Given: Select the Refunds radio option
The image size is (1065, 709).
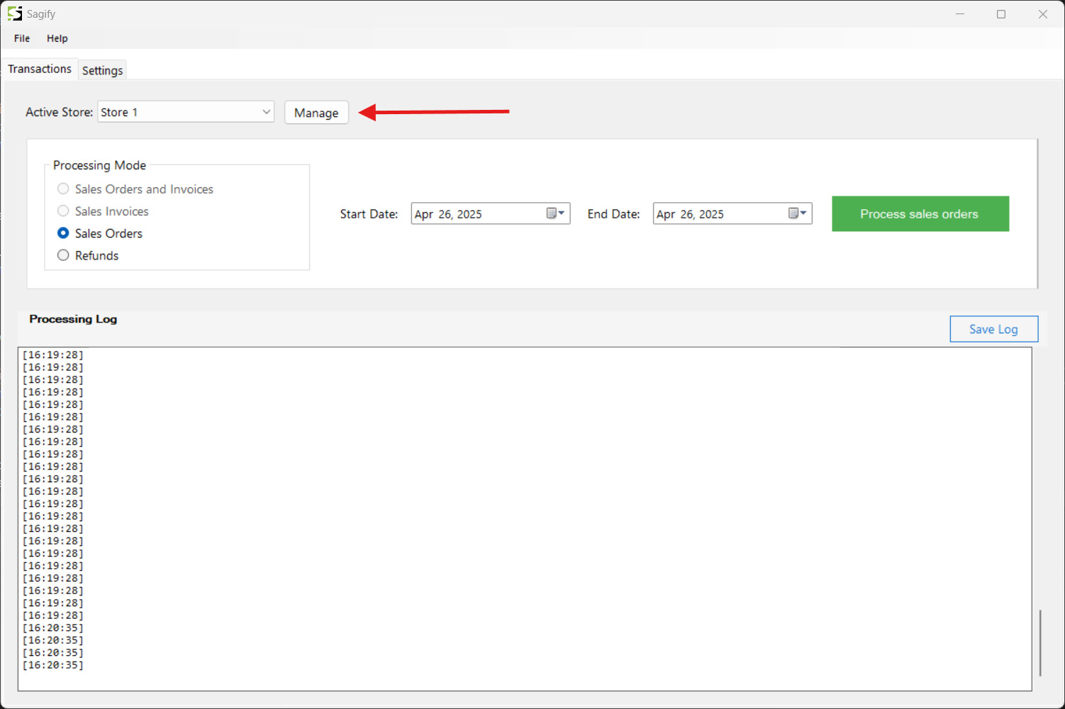Looking at the screenshot, I should pos(88,255).
